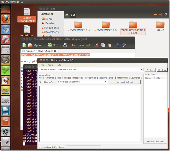
Task: Launch LibreOffice Writer from the dock
Action: [x=5, y=111]
